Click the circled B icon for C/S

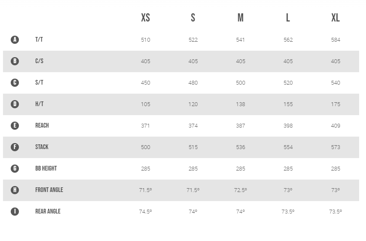coord(15,61)
